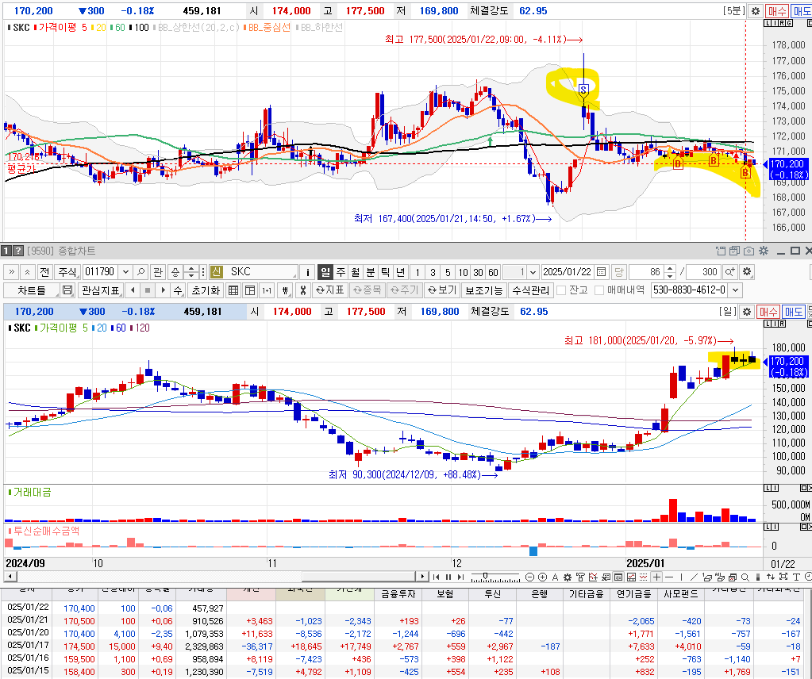Expand toolbar with double right chevron
The height and width of the screenshot is (679, 812).
(11, 272)
